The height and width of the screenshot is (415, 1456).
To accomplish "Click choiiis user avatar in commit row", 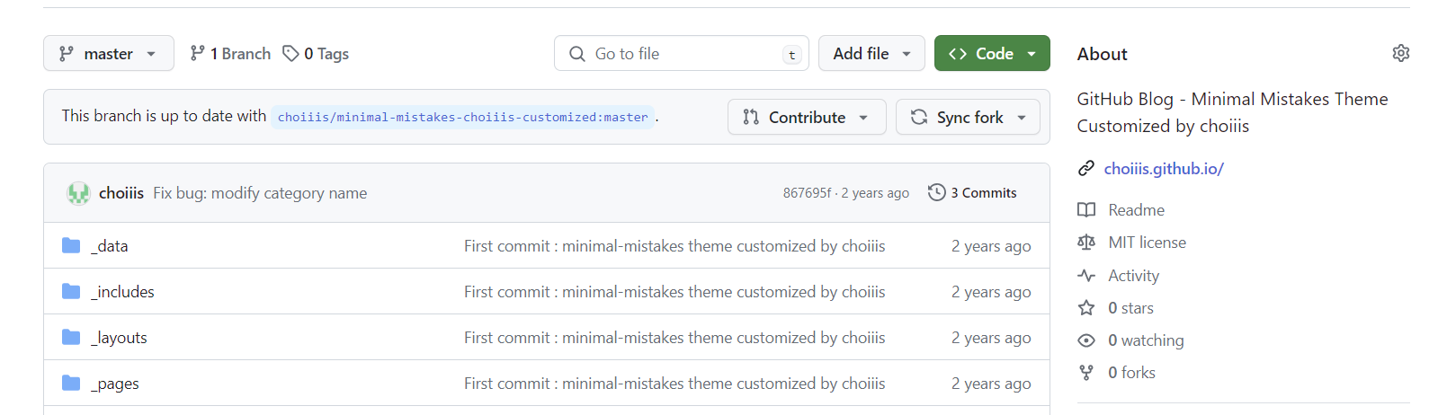I will coord(78,193).
